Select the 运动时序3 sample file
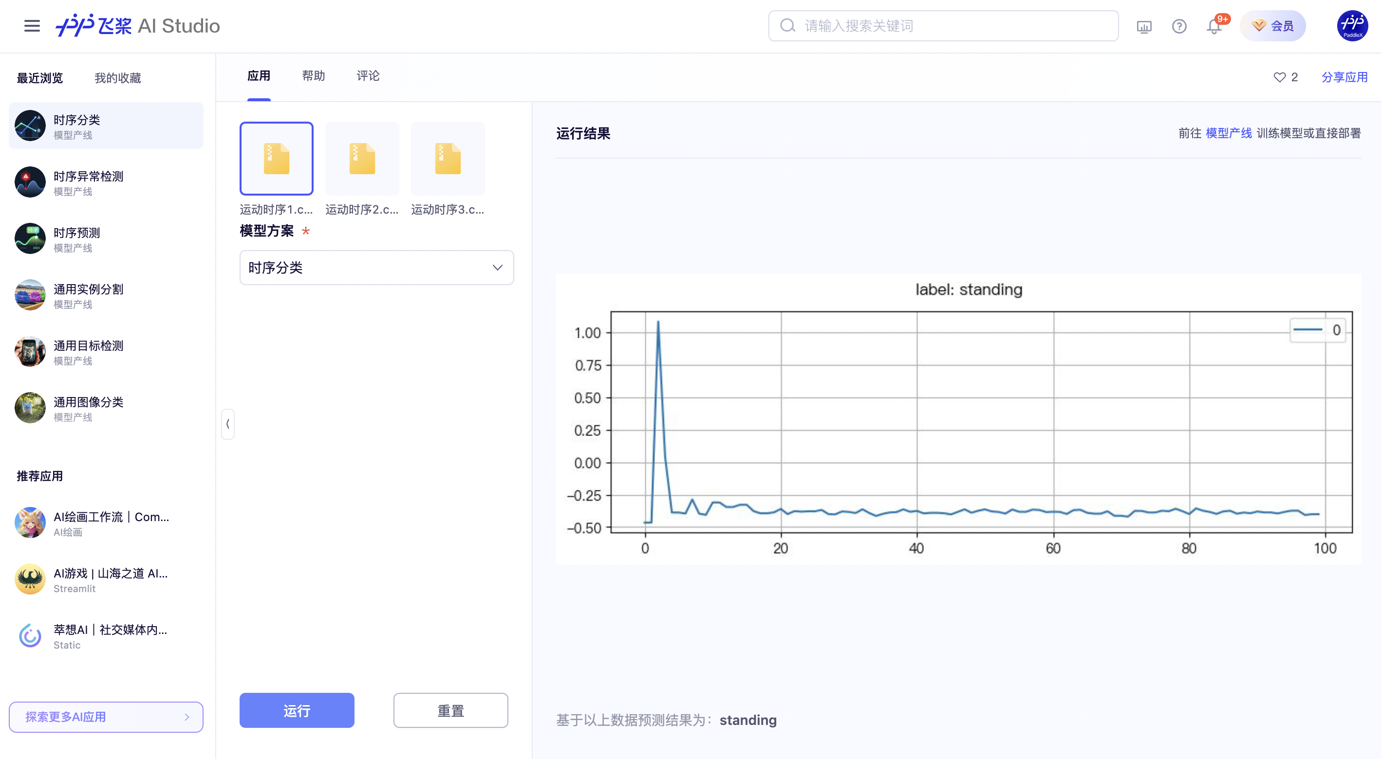Viewport: 1381px width, 759px height. click(448, 159)
